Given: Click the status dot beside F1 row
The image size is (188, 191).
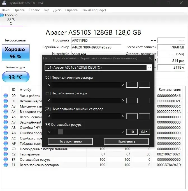Looking at the screenshot, I should [x=6, y=165].
